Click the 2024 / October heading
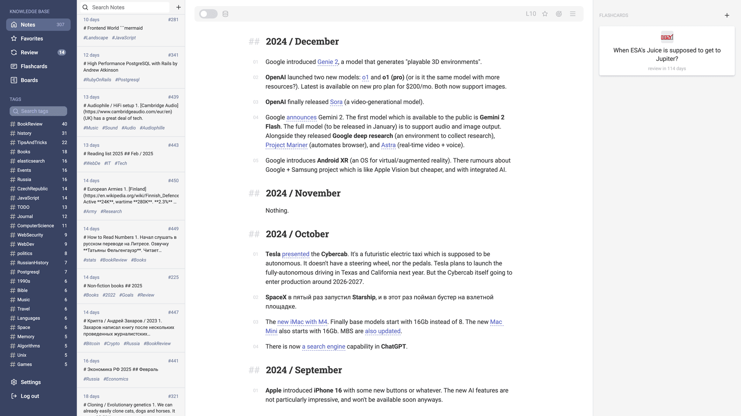Image resolution: width=741 pixels, height=416 pixels. tap(297, 234)
